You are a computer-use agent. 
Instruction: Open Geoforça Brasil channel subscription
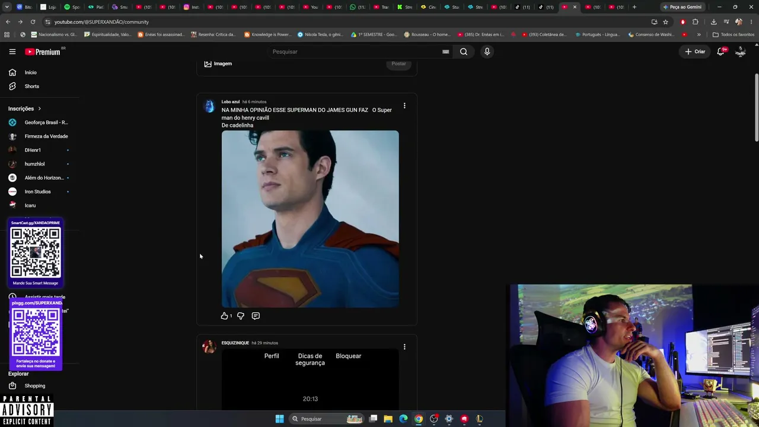point(39,122)
